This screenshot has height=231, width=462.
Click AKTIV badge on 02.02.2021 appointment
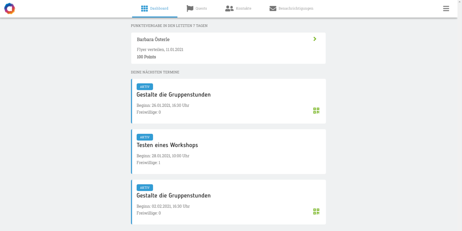(145, 188)
